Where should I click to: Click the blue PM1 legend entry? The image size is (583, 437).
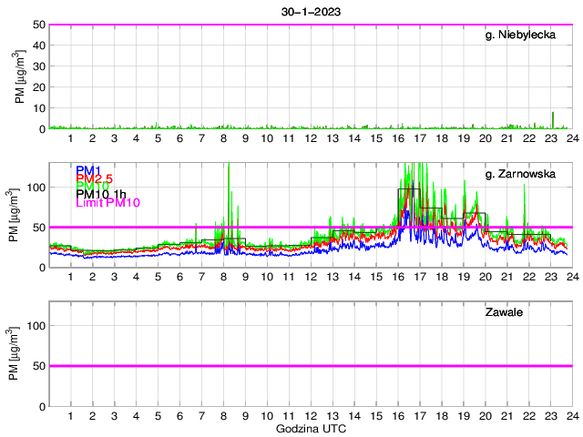coord(88,170)
